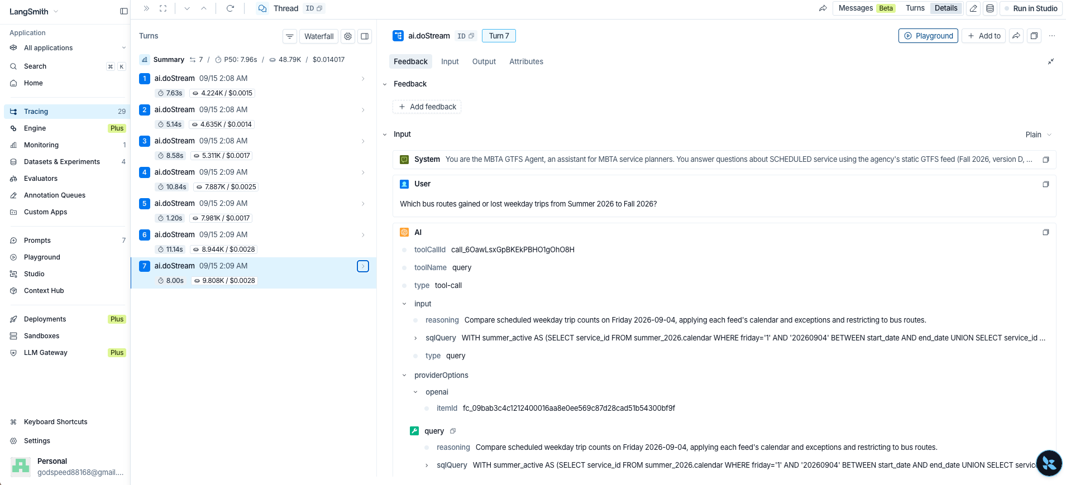Click the Add feedback button

(427, 107)
